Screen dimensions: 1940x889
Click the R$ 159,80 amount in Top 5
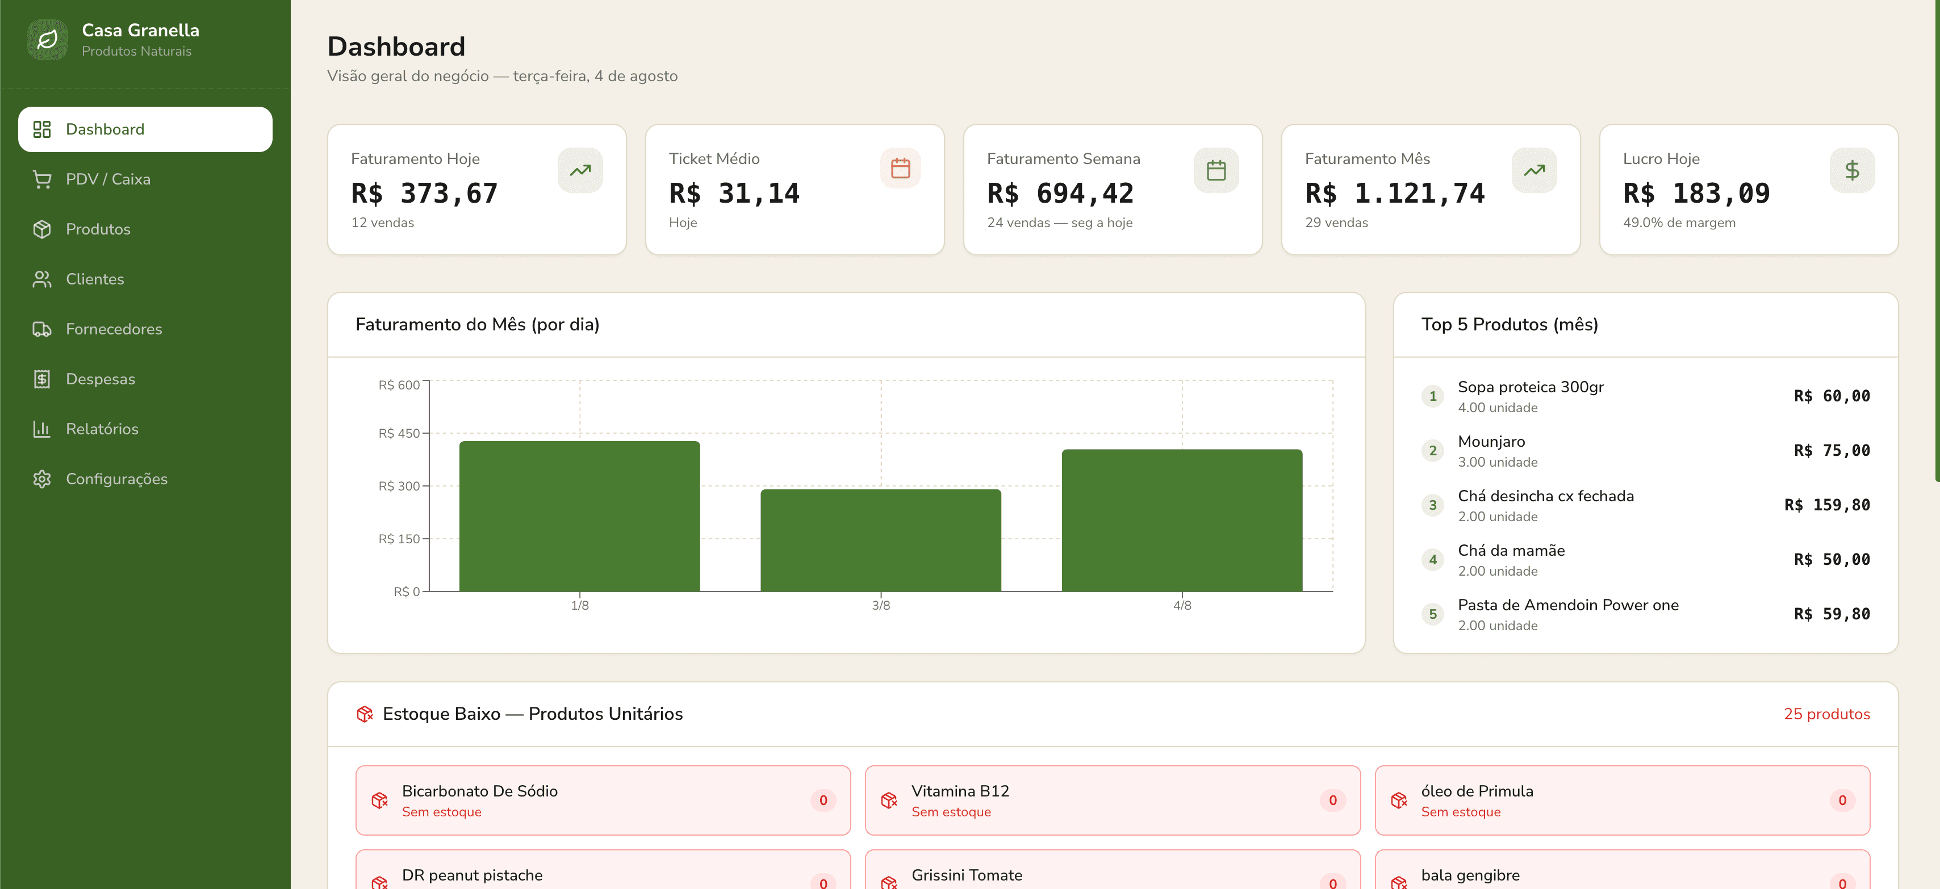pos(1827,505)
